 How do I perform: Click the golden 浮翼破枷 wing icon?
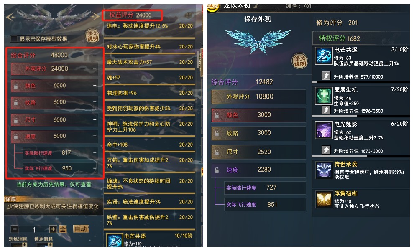pos(323,200)
